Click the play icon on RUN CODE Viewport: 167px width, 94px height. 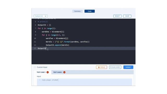[x=111, y=67]
